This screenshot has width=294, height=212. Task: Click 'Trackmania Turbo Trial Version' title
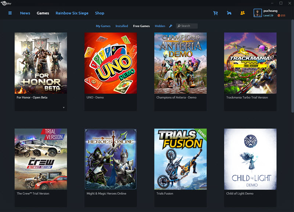point(247,98)
